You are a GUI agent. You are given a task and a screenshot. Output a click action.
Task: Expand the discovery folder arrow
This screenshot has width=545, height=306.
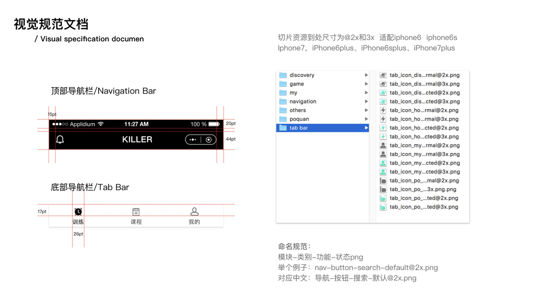[x=366, y=75]
